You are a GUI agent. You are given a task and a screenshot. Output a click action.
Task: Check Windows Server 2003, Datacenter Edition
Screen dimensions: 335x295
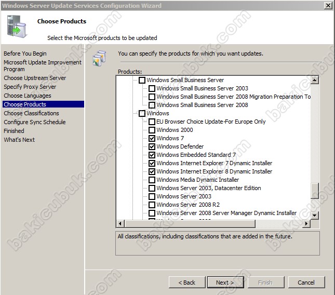point(152,188)
